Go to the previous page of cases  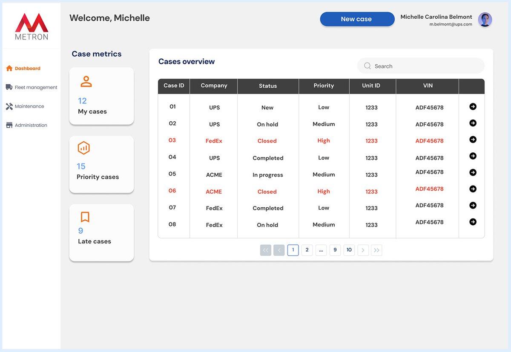click(279, 250)
